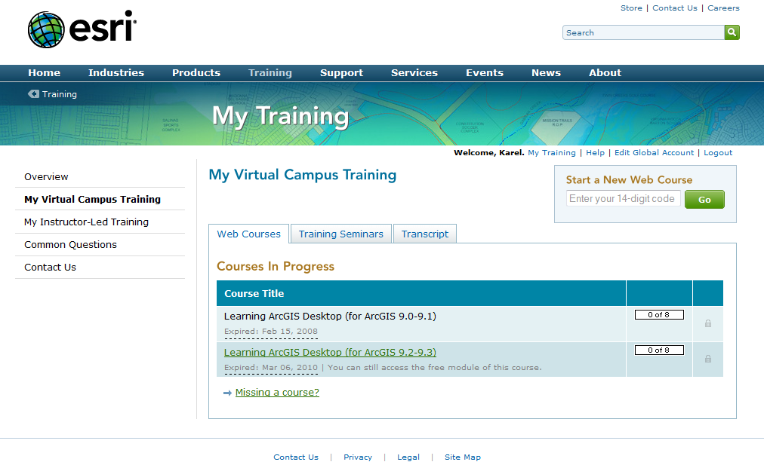The image size is (764, 465).
Task: Open the Home menu
Action: [45, 73]
